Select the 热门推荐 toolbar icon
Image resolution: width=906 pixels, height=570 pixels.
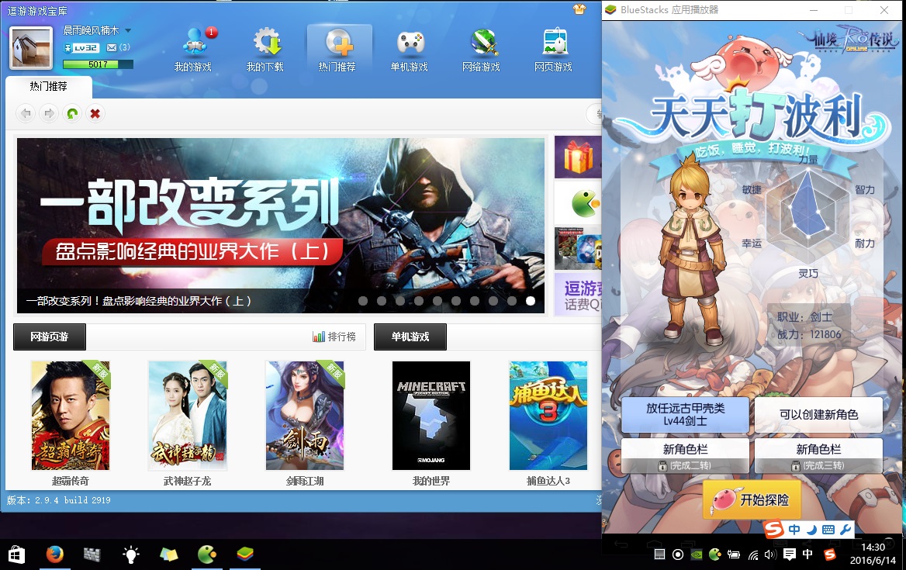click(x=339, y=50)
